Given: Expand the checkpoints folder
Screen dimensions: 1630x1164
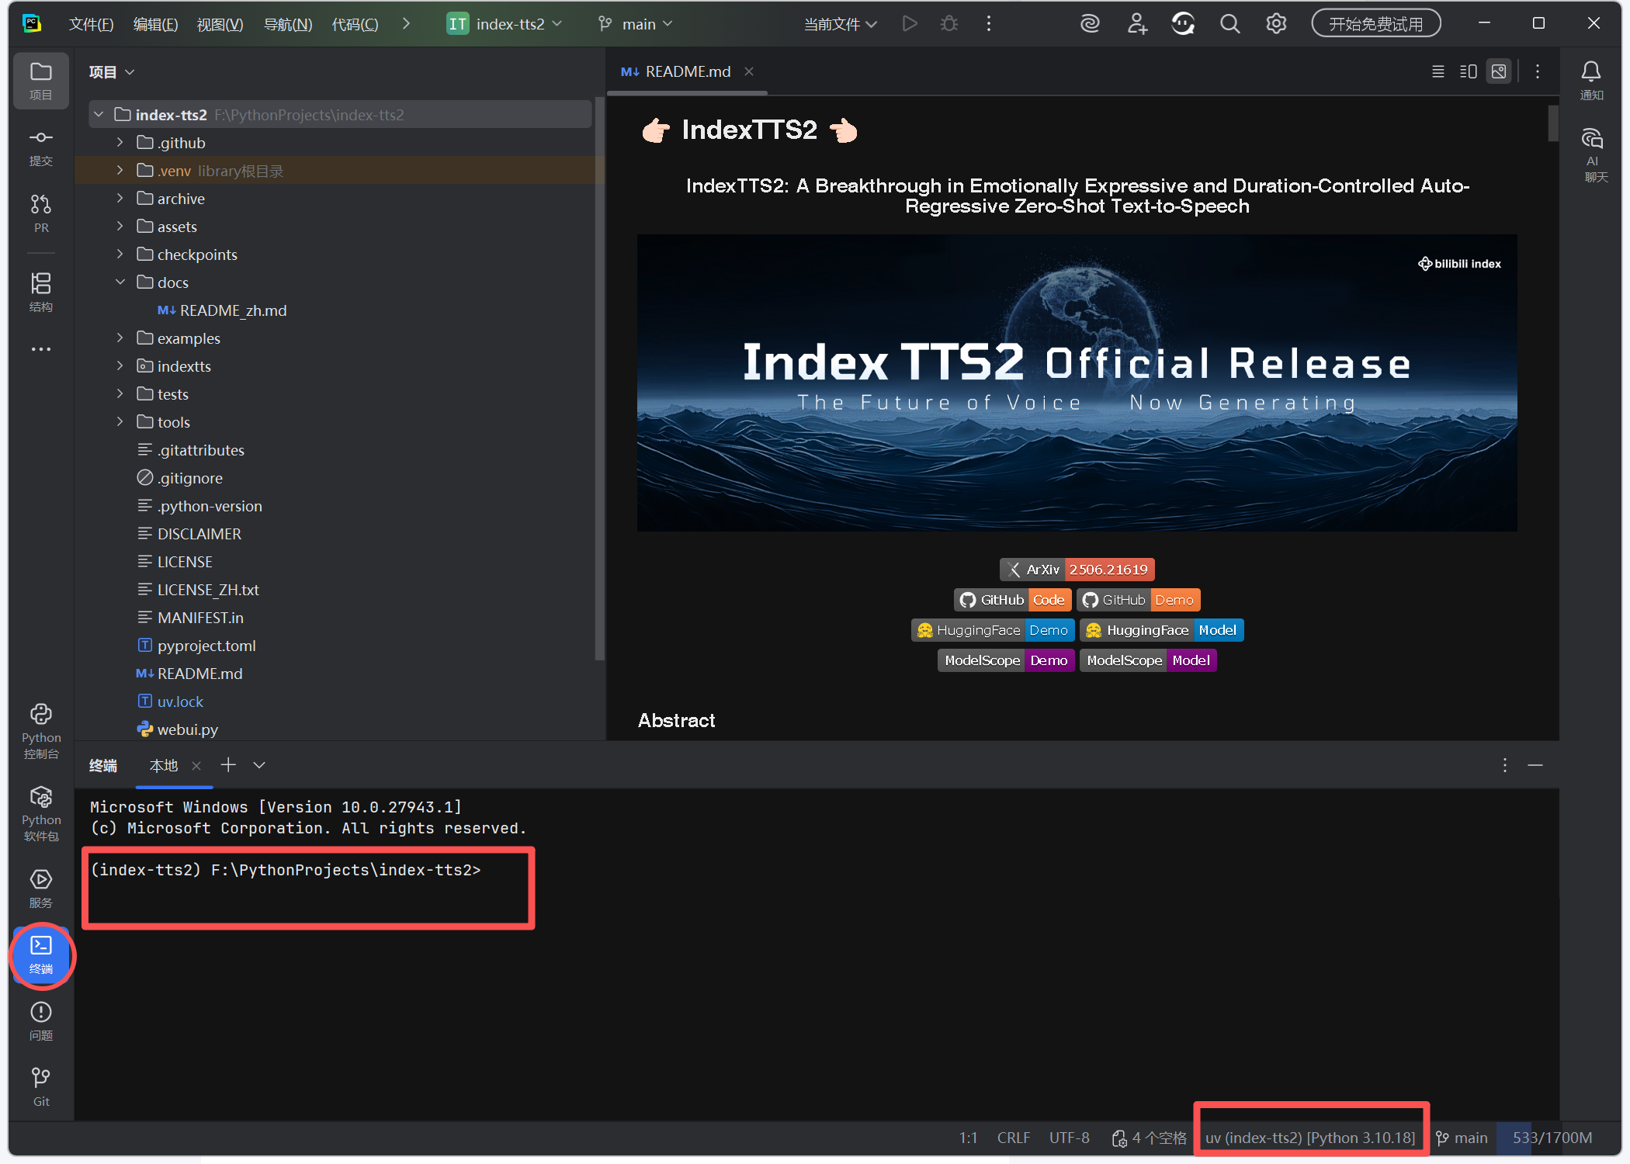Looking at the screenshot, I should click(x=120, y=255).
